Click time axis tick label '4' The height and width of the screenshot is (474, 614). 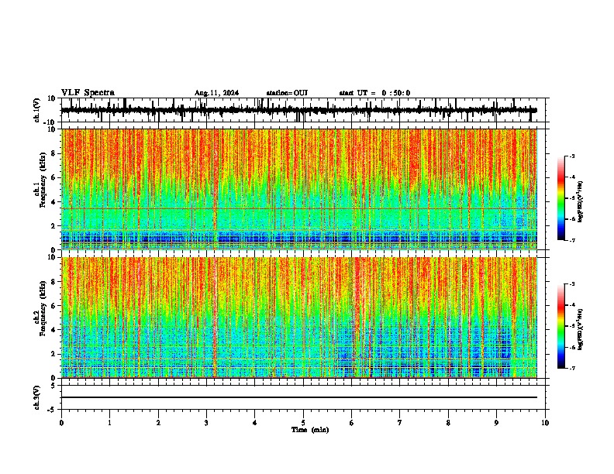coord(255,423)
